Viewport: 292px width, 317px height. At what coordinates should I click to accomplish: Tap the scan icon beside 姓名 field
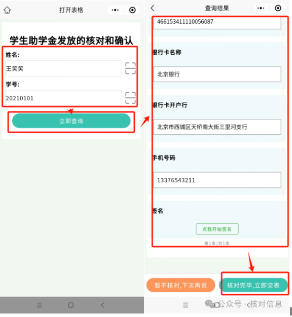point(130,68)
